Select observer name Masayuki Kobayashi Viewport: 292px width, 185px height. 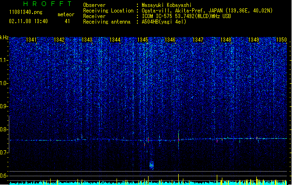click(x=167, y=5)
